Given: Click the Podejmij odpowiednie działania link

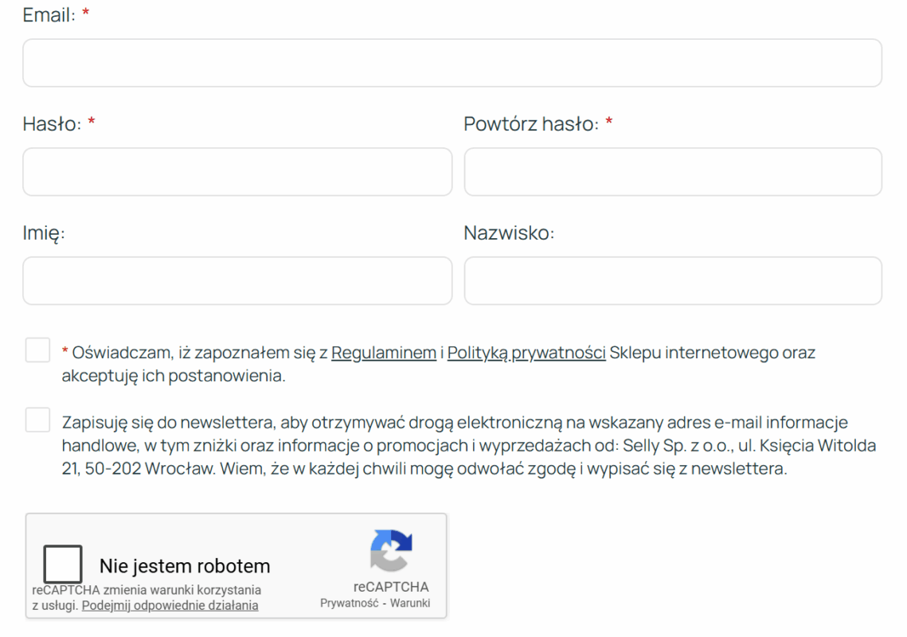Looking at the screenshot, I should [170, 605].
